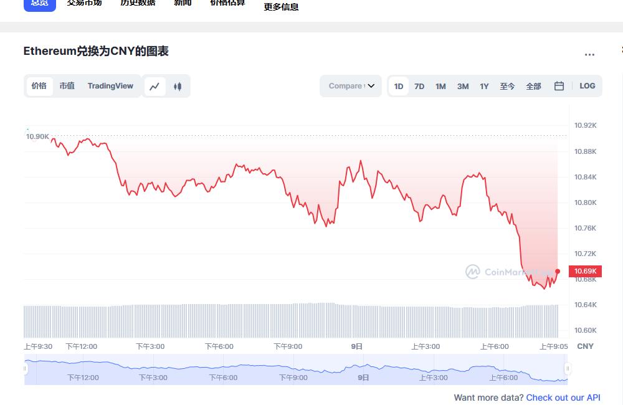Follow the Check out our API link
Screen dimensions: 623x405
point(563,398)
